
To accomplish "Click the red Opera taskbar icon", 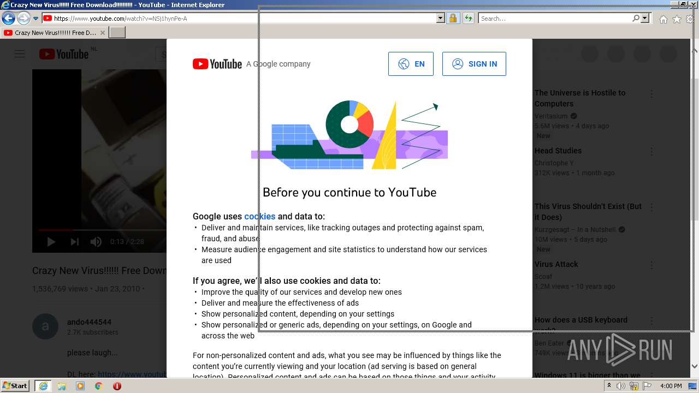I will click(x=117, y=386).
